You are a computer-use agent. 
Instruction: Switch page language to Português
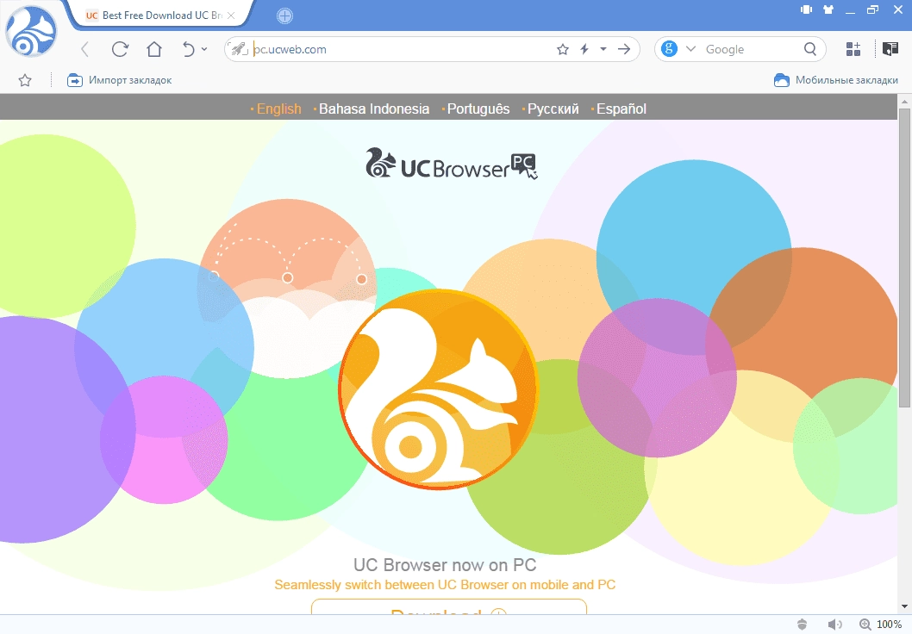478,109
